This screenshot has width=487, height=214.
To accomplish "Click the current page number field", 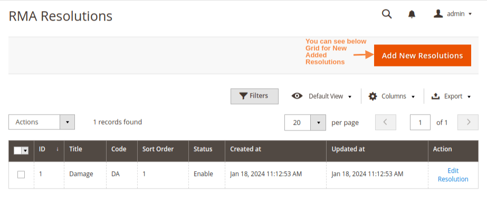I will click(x=420, y=123).
